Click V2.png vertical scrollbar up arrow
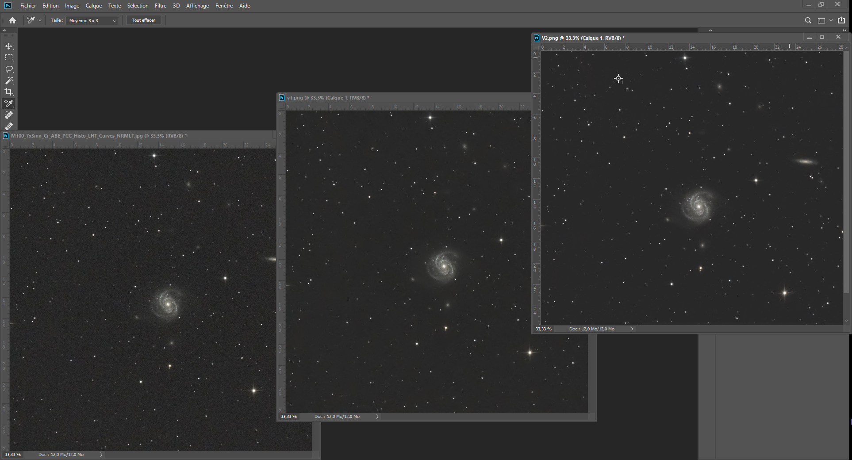 click(x=847, y=47)
